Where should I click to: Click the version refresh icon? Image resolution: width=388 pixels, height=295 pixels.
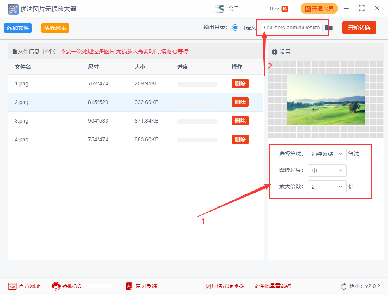tap(343, 286)
